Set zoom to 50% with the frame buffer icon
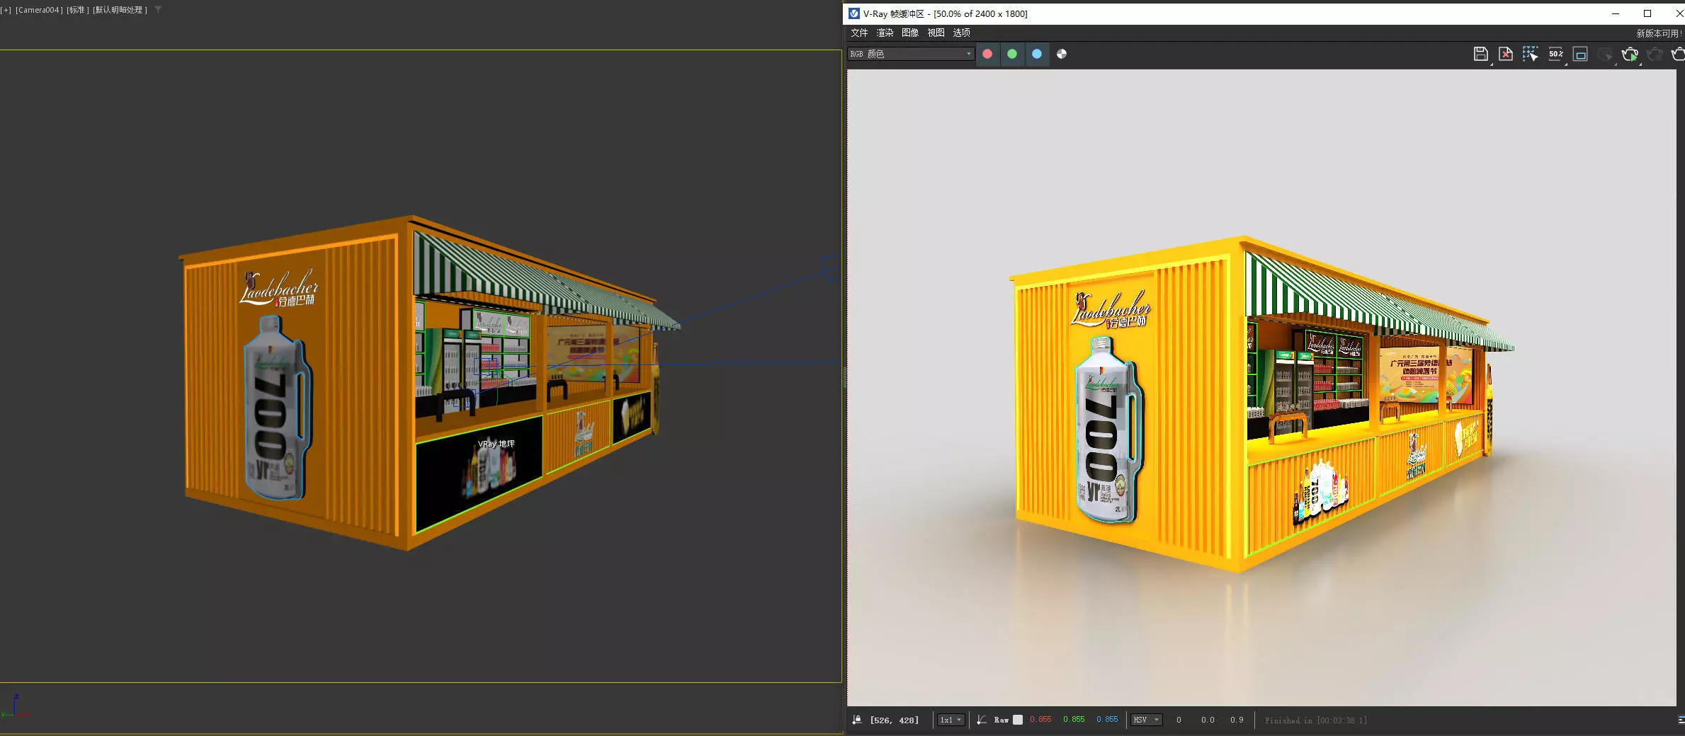1685x736 pixels. tap(1555, 54)
